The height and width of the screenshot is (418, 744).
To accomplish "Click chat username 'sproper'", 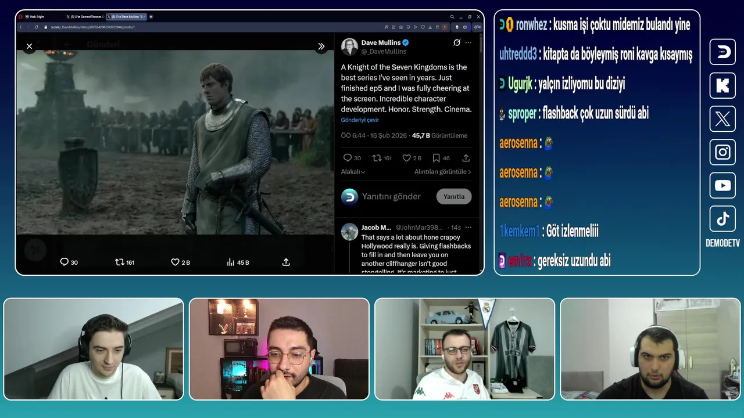I will tap(522, 114).
